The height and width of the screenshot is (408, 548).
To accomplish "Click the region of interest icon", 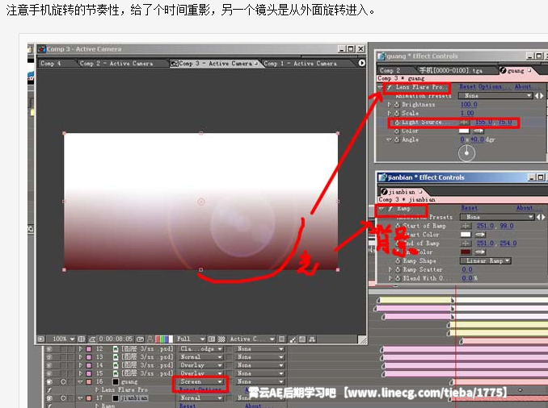I will tap(212, 339).
